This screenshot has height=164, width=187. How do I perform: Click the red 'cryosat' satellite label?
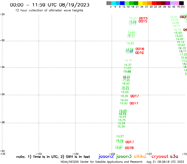[x=160, y=156]
